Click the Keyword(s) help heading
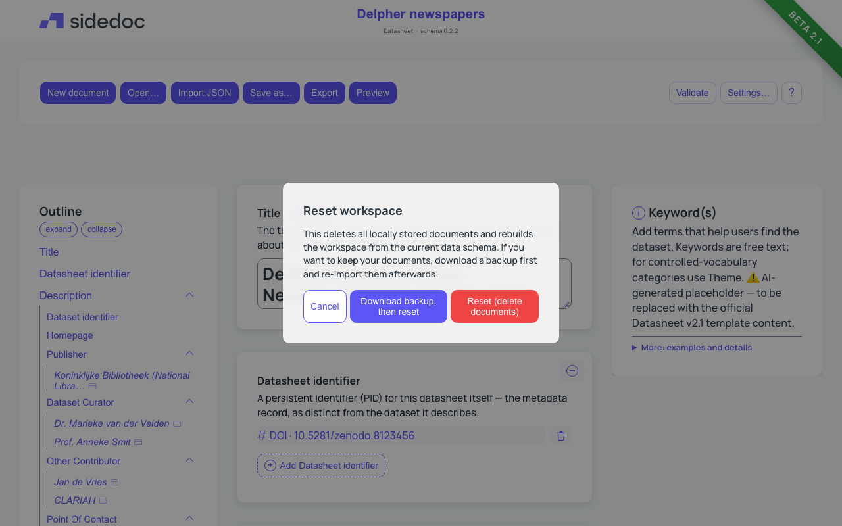The width and height of the screenshot is (842, 526). click(682, 213)
